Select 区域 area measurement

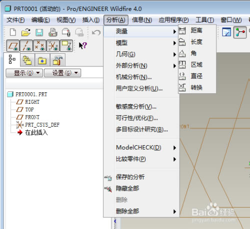click(197, 64)
